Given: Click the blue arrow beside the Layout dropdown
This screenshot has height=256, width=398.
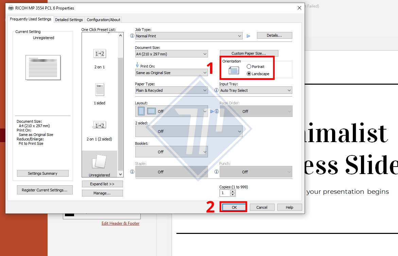Looking at the screenshot, I should [x=211, y=111].
